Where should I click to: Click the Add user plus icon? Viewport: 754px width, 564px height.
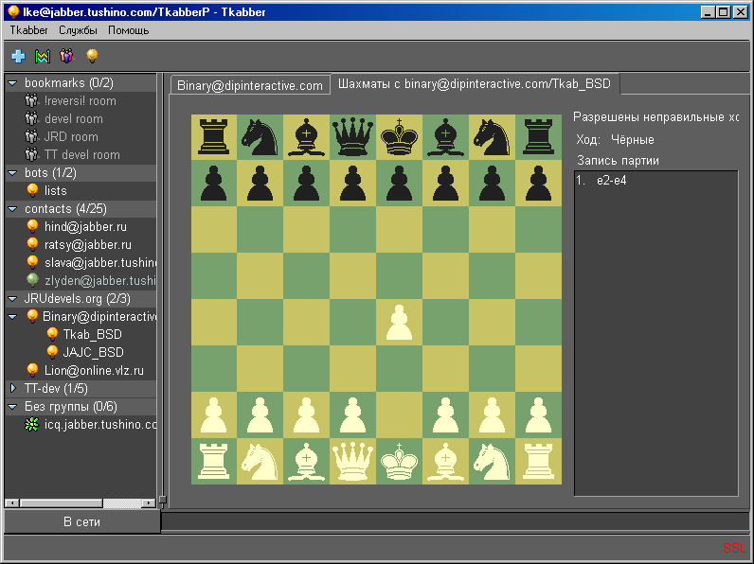(18, 57)
